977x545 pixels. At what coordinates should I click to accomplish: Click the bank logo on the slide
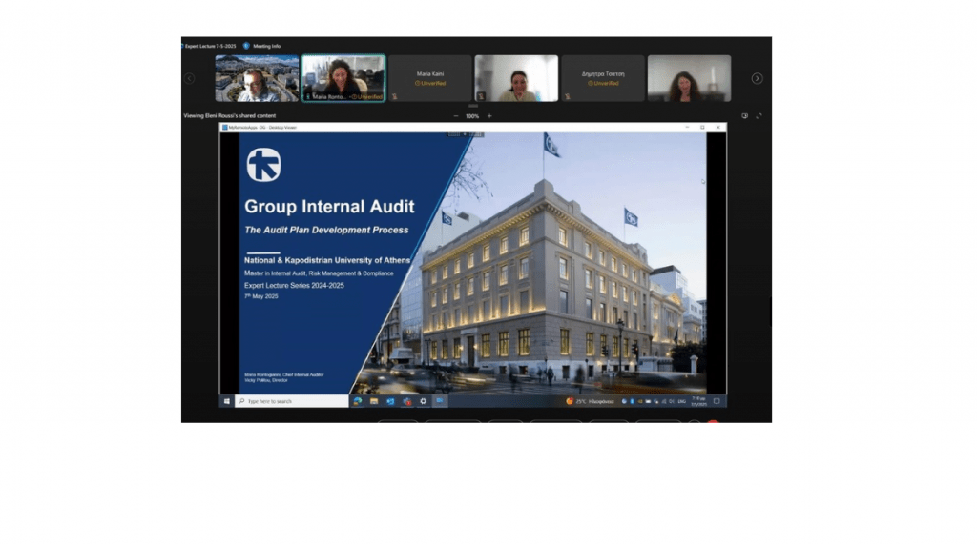(263, 165)
